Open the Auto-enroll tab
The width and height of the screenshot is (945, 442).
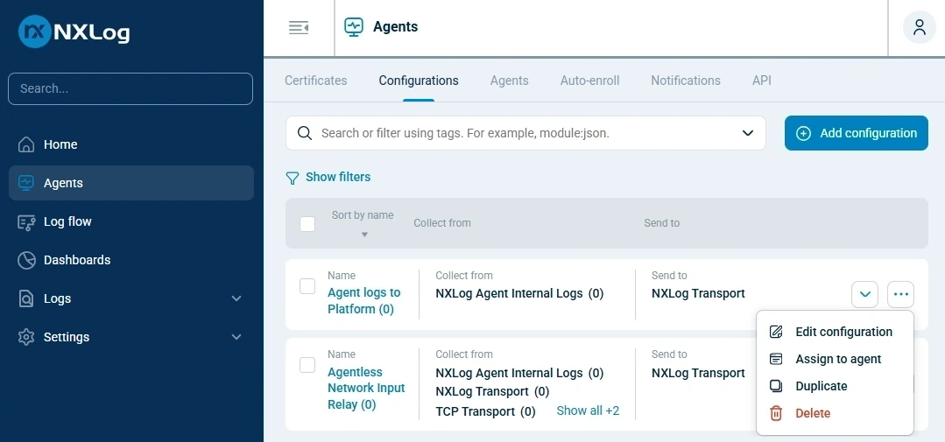point(590,81)
